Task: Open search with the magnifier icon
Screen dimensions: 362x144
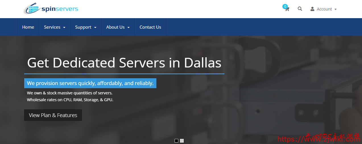Action: pos(300,9)
